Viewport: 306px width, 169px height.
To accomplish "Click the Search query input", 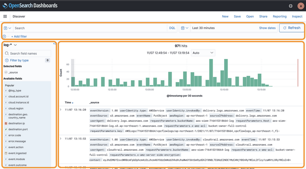I will coord(90,28).
